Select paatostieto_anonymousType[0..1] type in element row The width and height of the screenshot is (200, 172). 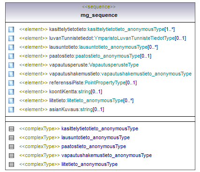click(x=113, y=56)
